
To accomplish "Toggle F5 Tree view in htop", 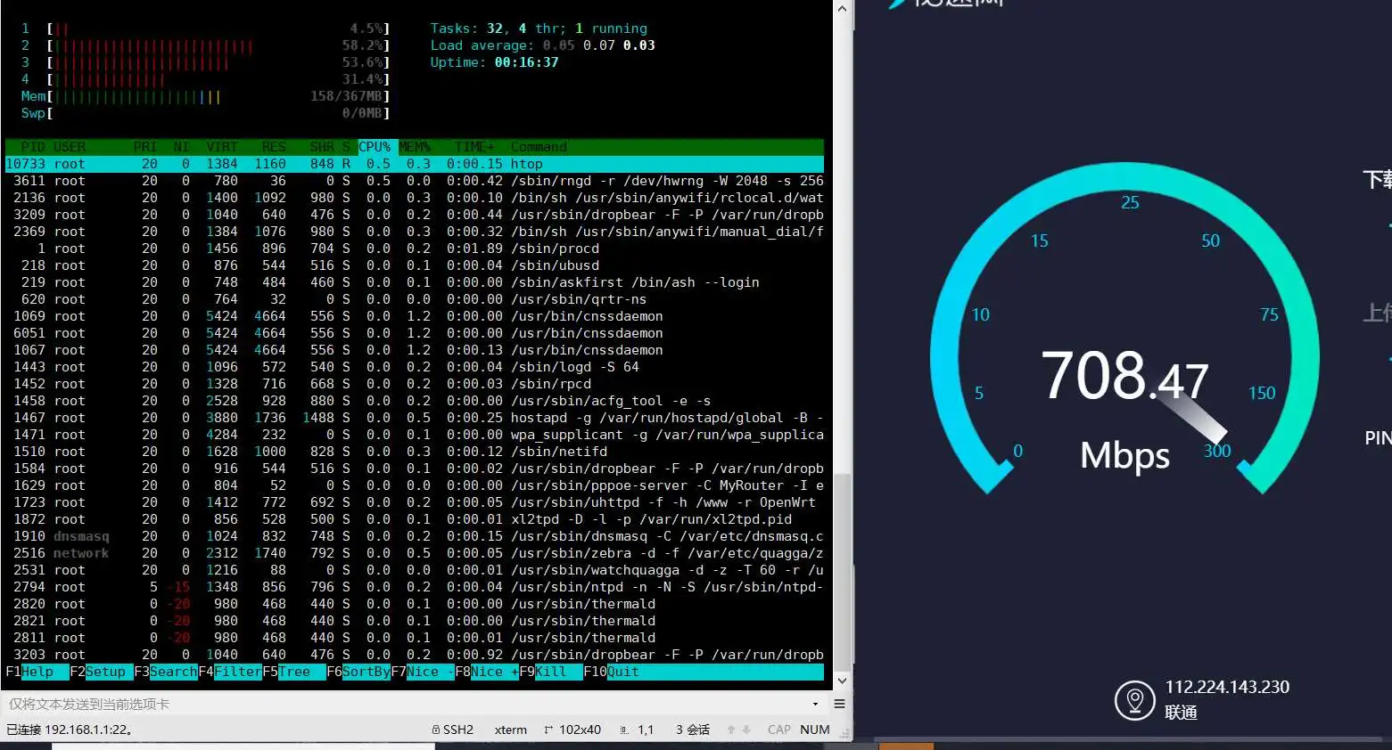I will (294, 672).
